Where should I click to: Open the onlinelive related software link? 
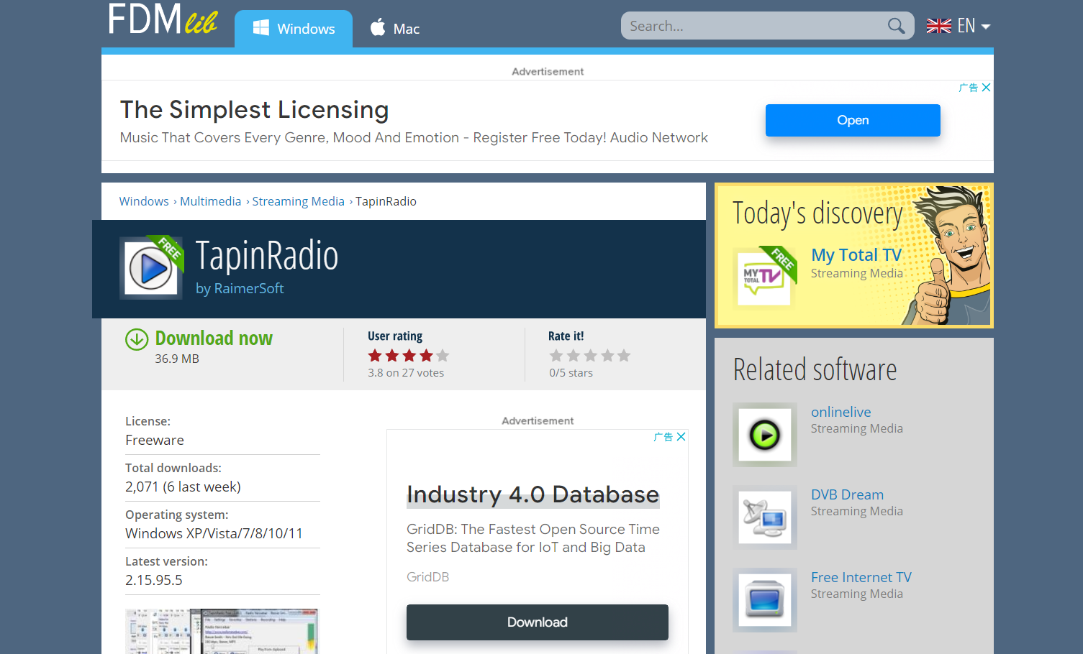click(x=840, y=412)
